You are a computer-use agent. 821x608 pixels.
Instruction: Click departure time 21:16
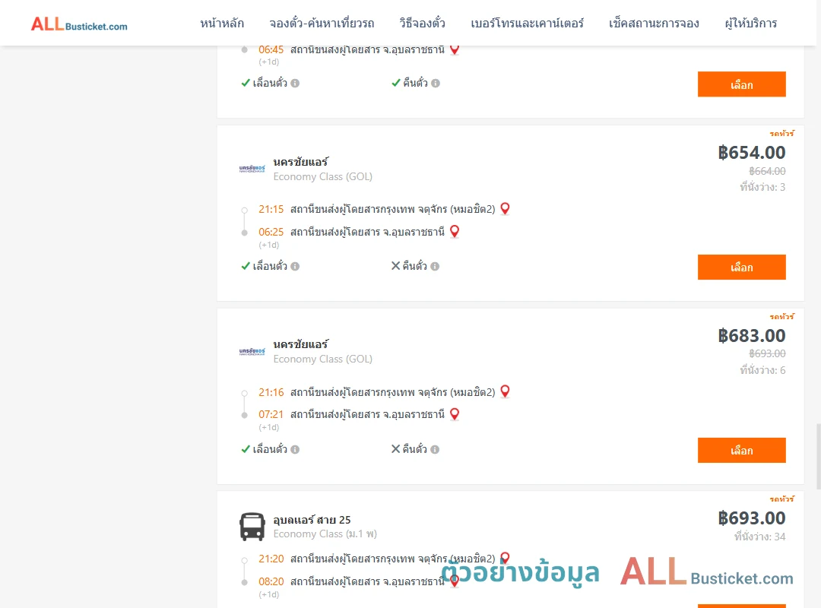click(x=271, y=392)
